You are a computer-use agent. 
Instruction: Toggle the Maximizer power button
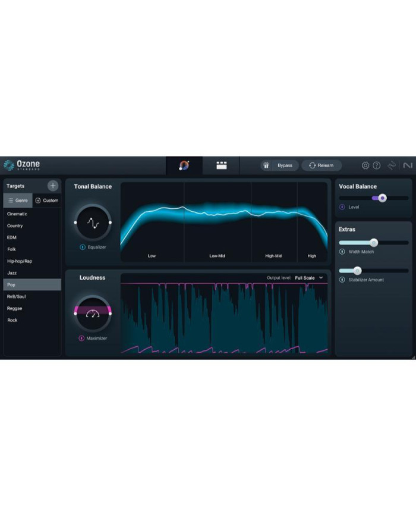(x=81, y=339)
